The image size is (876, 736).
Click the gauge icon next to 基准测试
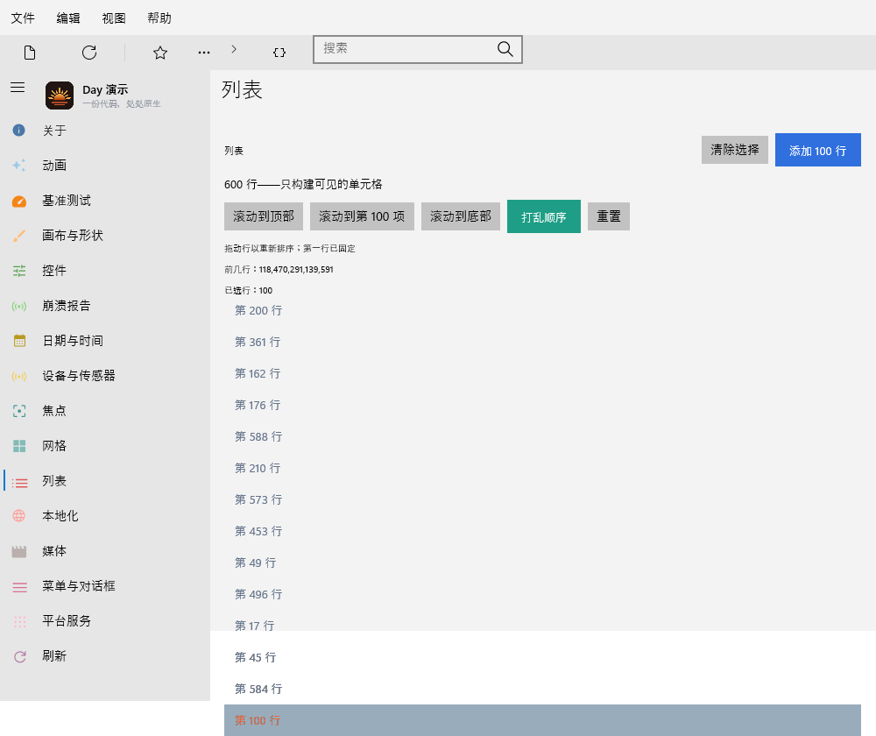[19, 201]
